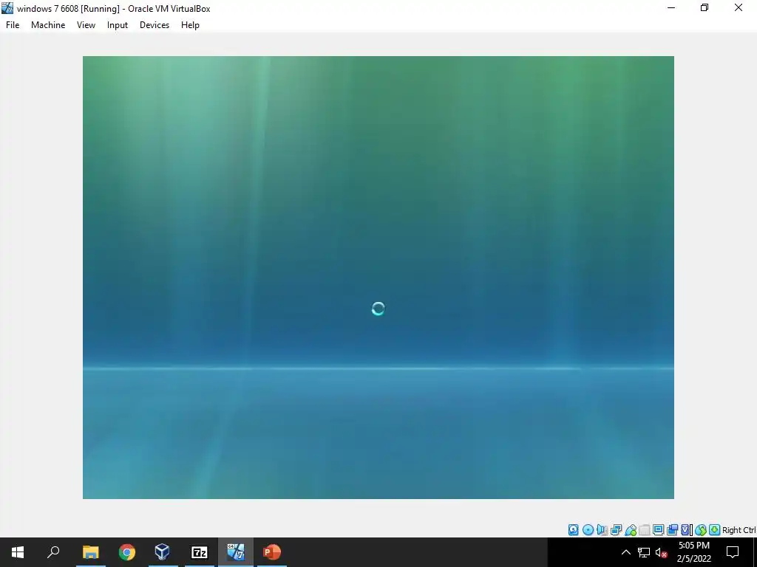This screenshot has width=757, height=567.
Task: Click the taskbar search magnifier
Action: (53, 552)
